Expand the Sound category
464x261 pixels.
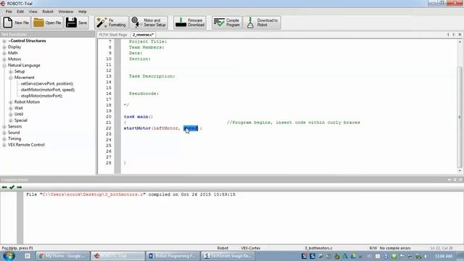[4, 133]
